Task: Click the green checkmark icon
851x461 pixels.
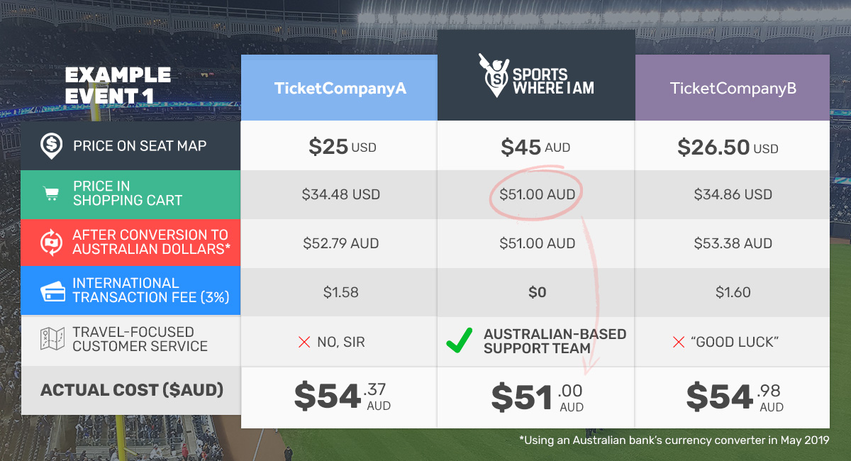Action: (460, 341)
